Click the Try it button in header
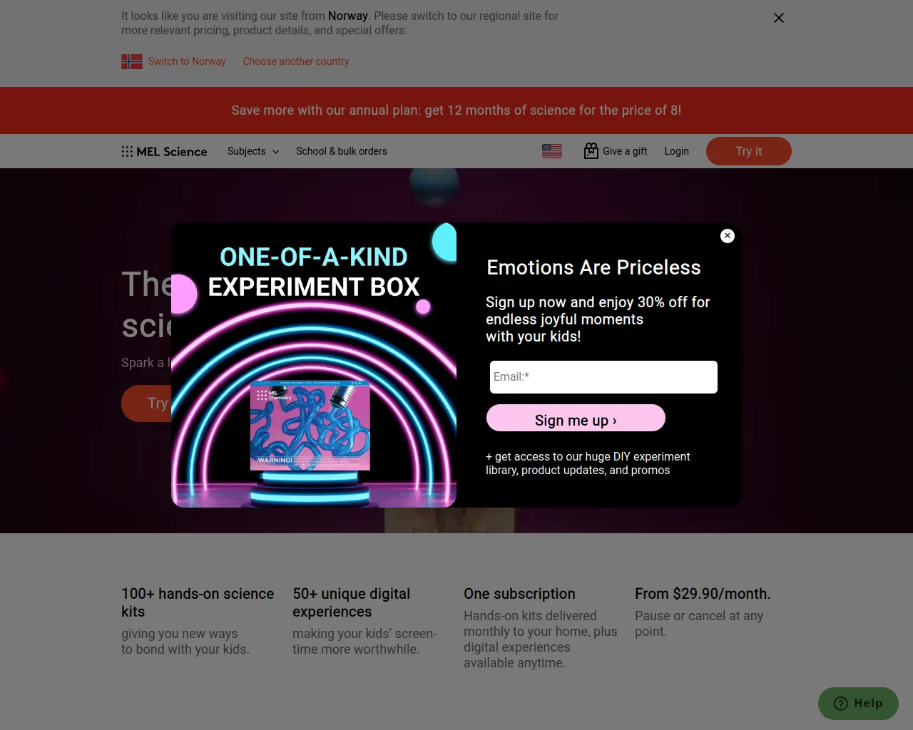This screenshot has width=913, height=730. click(749, 151)
